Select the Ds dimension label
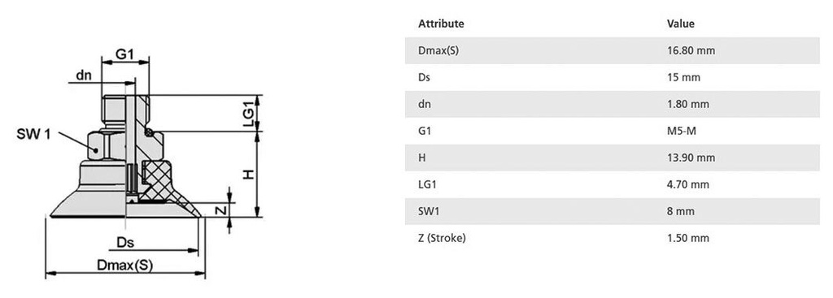 point(124,243)
